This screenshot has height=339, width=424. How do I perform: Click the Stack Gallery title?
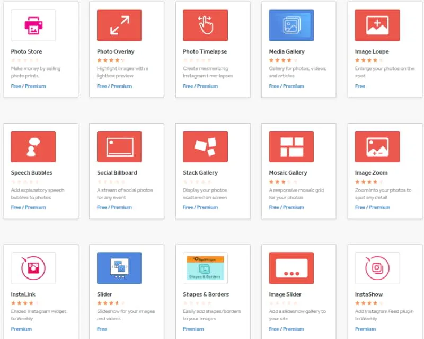200,173
